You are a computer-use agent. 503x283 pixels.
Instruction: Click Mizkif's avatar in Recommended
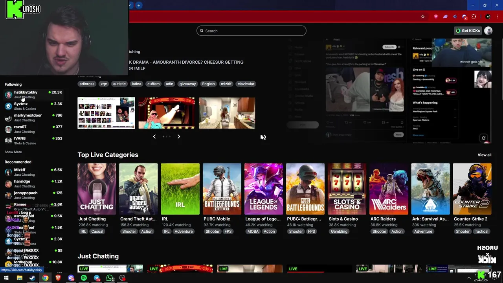point(8,172)
